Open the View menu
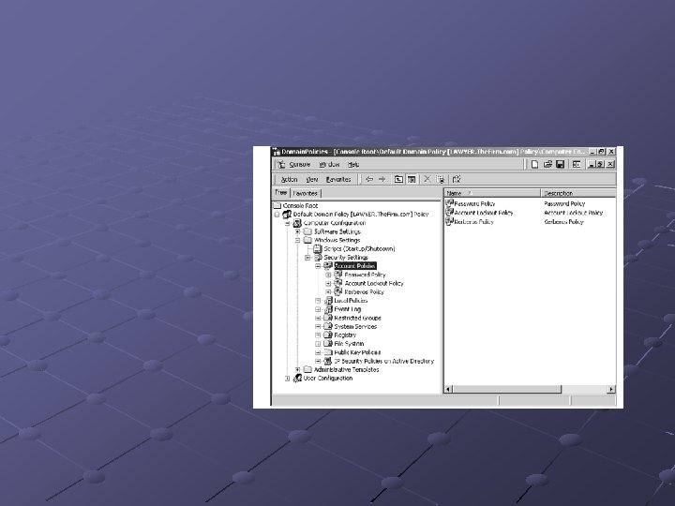Screen dimensions: 675x506 coord(311,179)
